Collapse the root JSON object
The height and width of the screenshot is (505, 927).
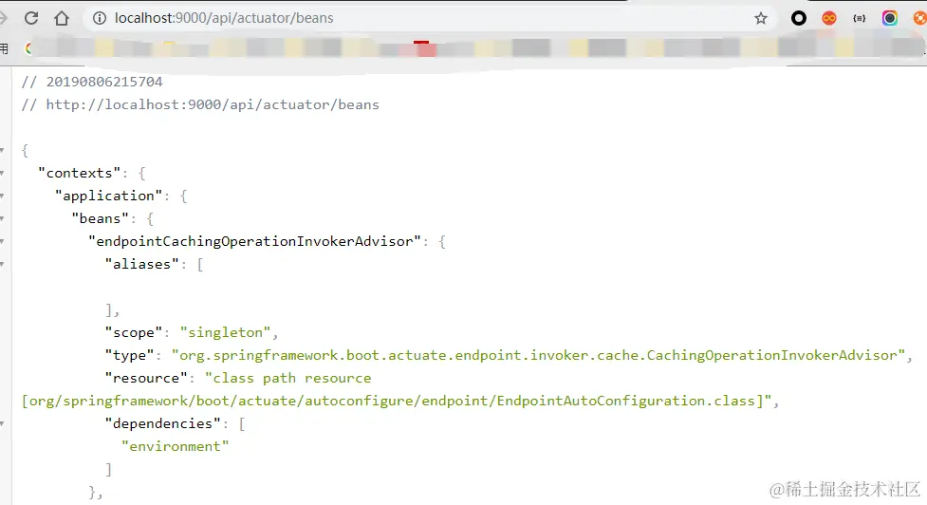click(x=2, y=151)
